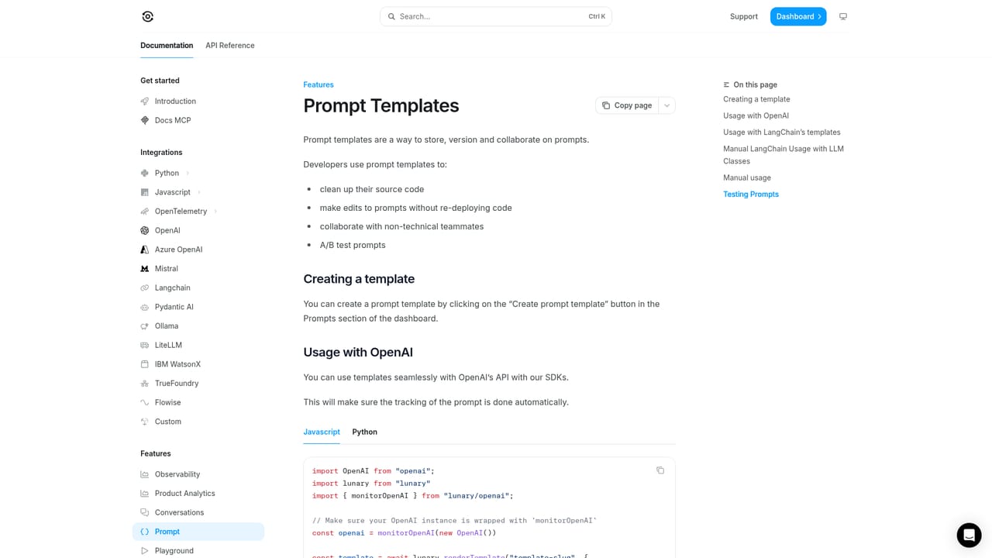Select the Javascript code tab

click(322, 432)
